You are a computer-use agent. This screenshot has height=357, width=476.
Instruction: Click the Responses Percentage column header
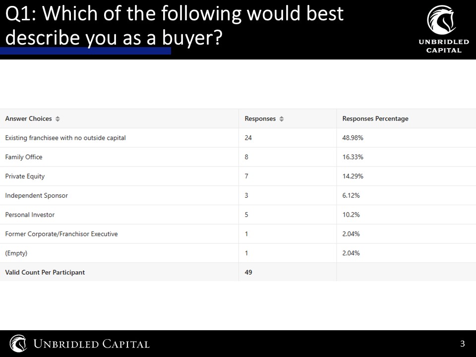[375, 119]
